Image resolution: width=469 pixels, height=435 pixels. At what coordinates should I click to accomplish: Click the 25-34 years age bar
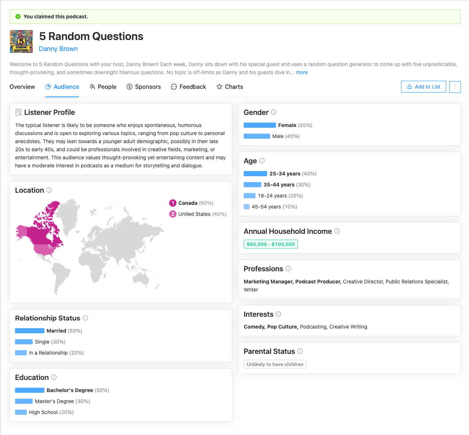tap(255, 174)
